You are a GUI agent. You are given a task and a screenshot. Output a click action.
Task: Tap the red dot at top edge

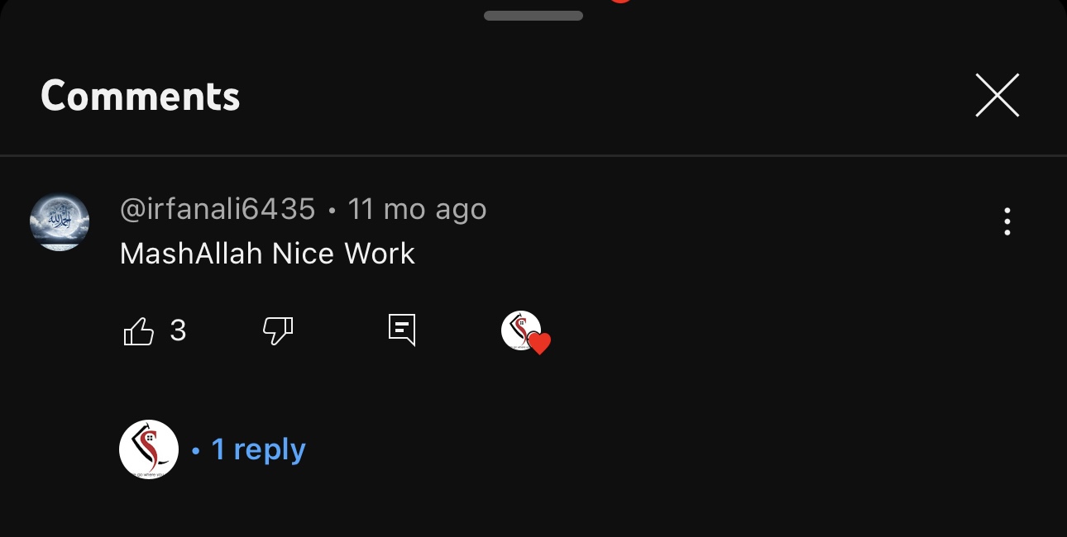(x=620, y=2)
